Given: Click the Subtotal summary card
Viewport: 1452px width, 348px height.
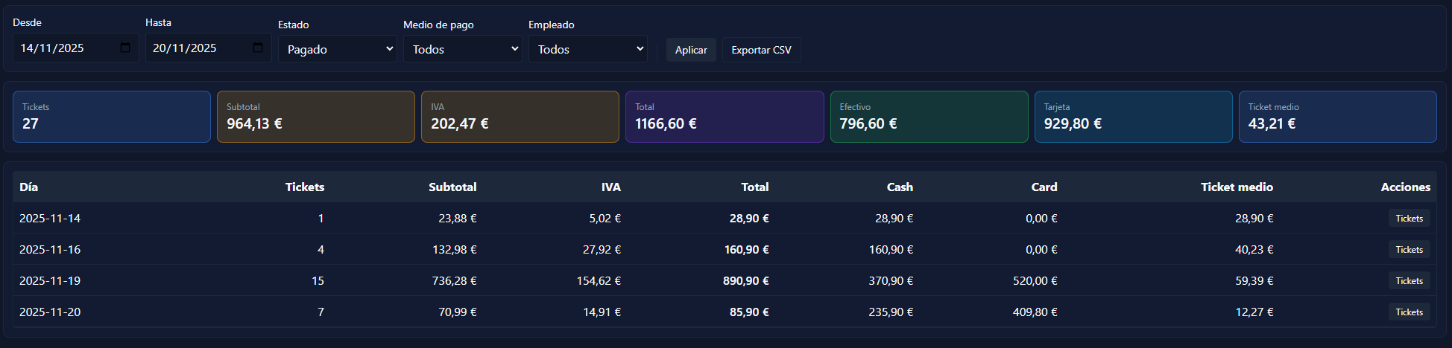Looking at the screenshot, I should [316, 117].
